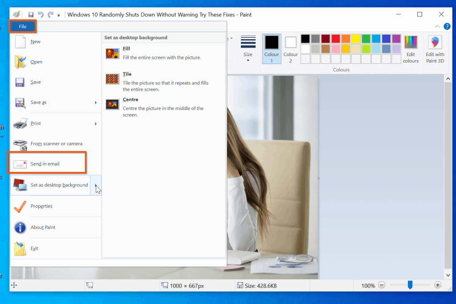
Task: Pick the pink rose colour swatch
Action: click(336, 49)
